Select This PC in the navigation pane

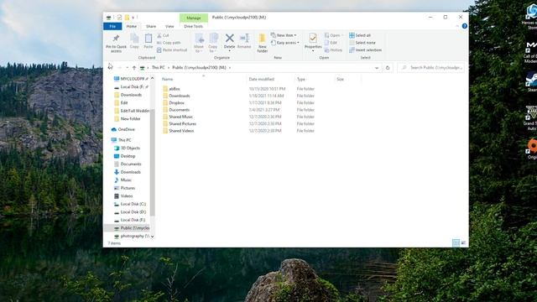(x=121, y=140)
